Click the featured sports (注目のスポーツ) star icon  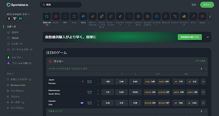point(47,16)
